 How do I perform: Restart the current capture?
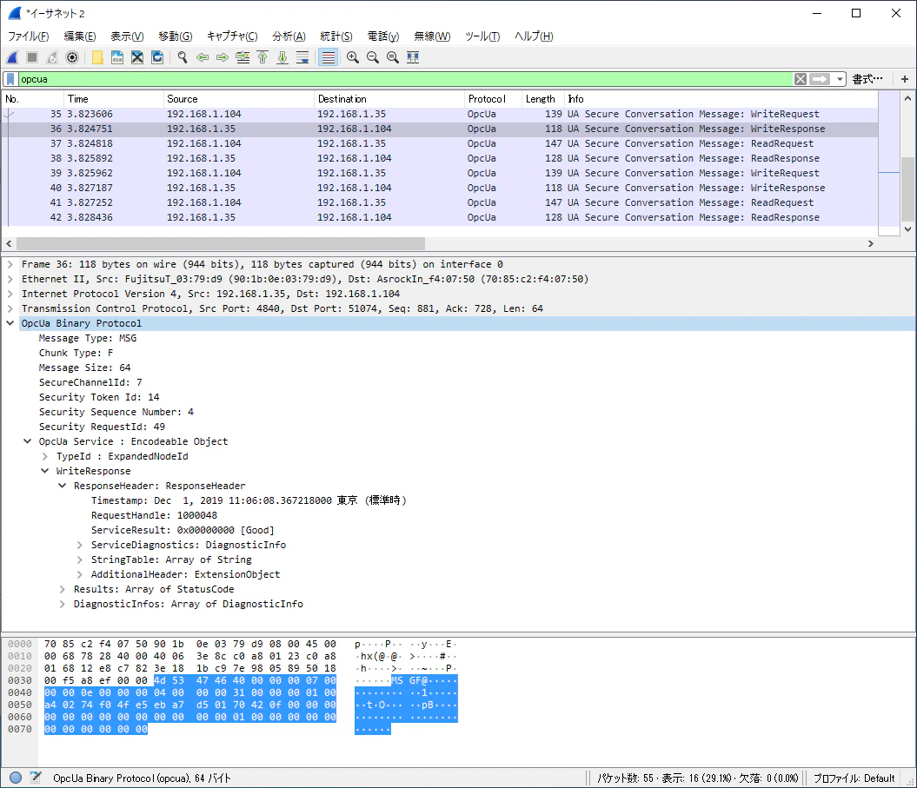pyautogui.click(x=52, y=57)
